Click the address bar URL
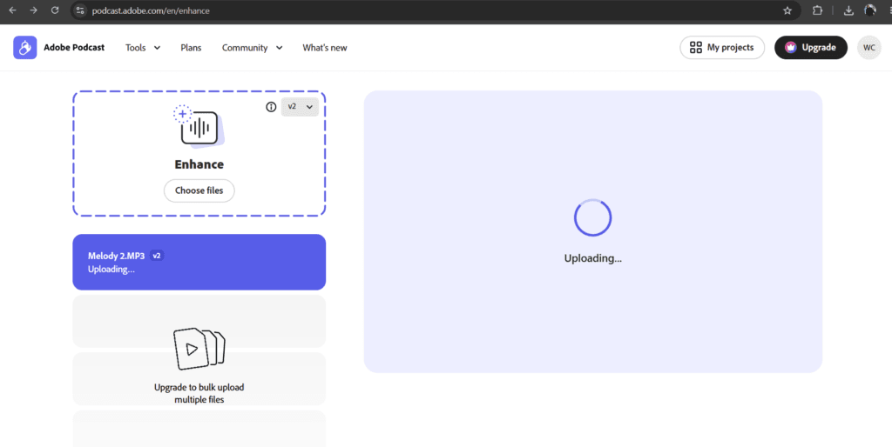This screenshot has width=892, height=447. point(151,10)
